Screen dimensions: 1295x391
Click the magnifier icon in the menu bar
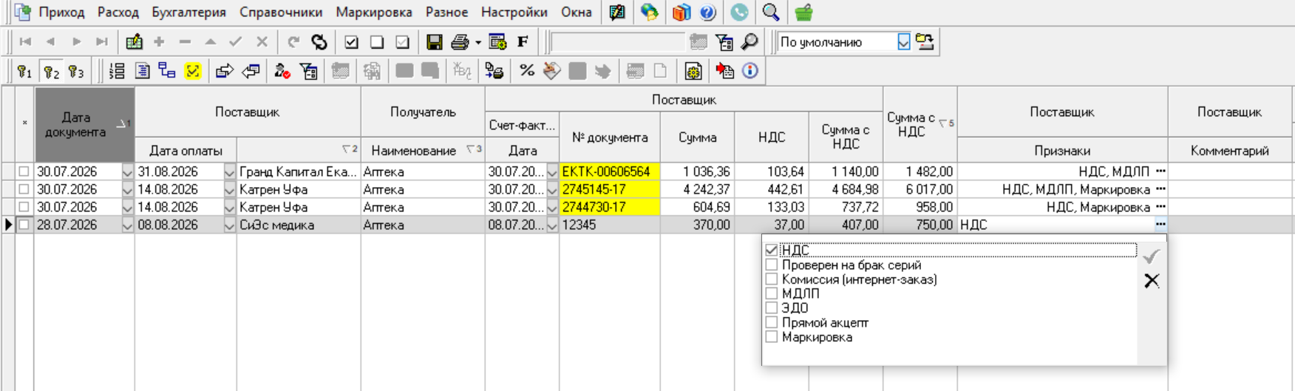pos(771,12)
